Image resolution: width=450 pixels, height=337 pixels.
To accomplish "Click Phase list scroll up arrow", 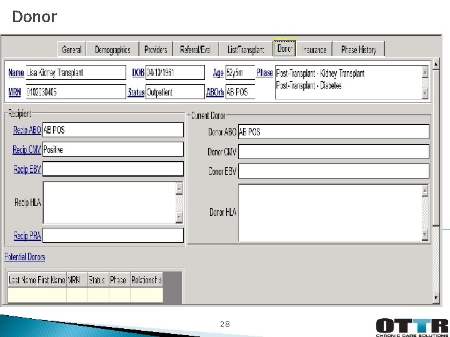I will pyautogui.click(x=425, y=72).
